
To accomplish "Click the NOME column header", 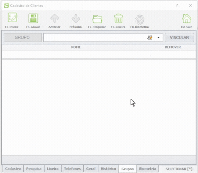I will (x=76, y=47).
